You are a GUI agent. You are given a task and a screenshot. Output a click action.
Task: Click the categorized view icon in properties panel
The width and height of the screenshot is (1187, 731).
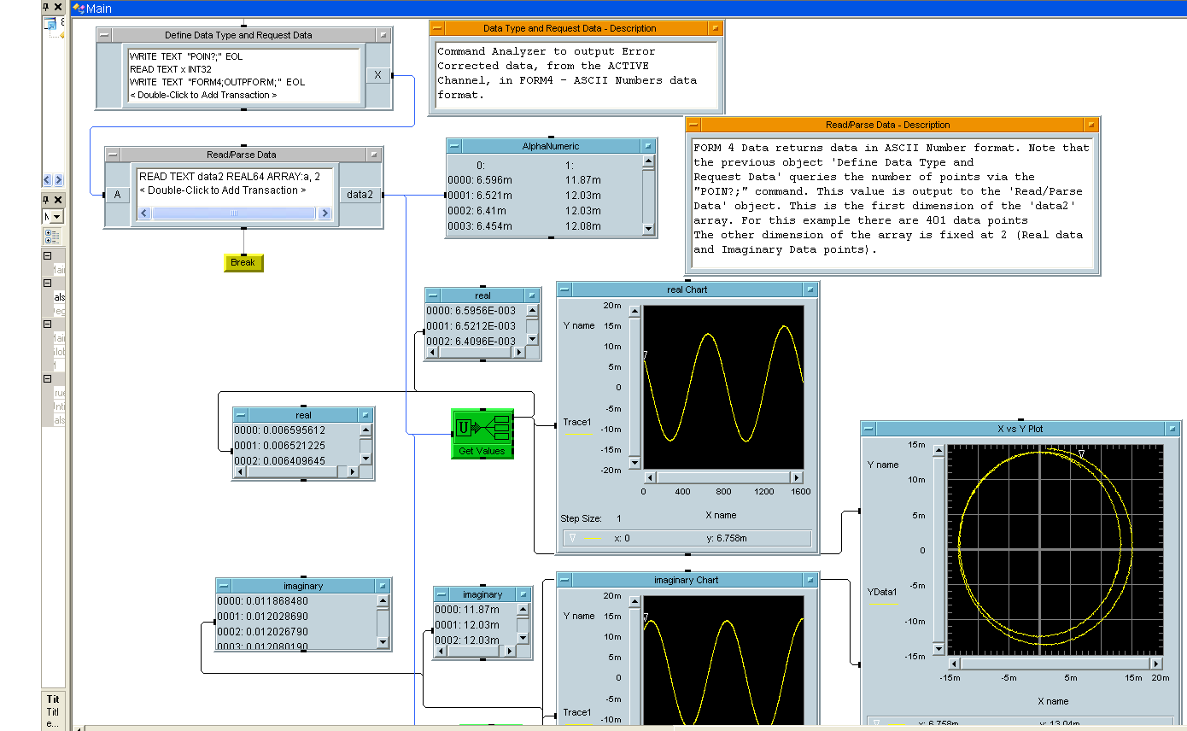[x=51, y=237]
